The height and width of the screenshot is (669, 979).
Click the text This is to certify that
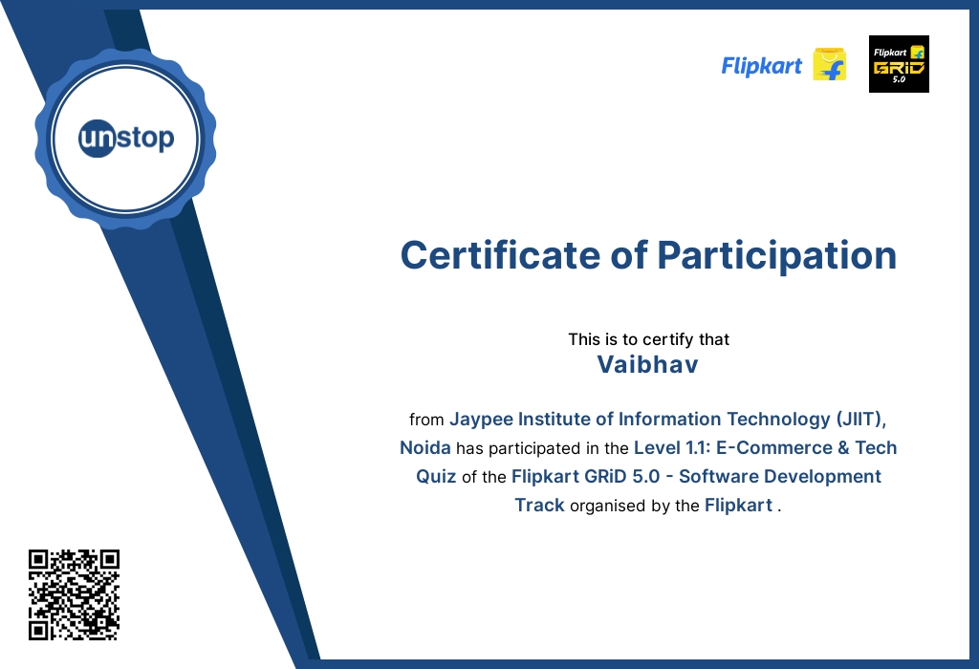(x=648, y=339)
